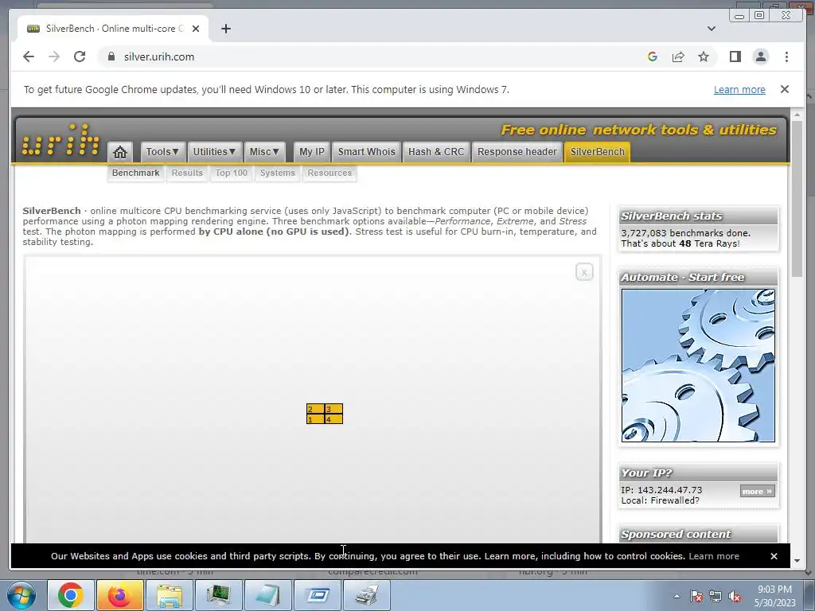Open the Response header tab
The width and height of the screenshot is (815, 611).
click(x=517, y=152)
